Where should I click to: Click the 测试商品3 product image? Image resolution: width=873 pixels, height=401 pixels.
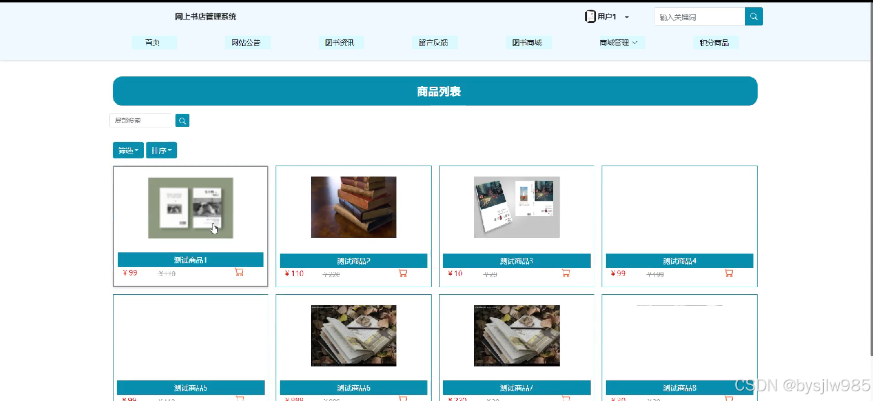point(517,207)
